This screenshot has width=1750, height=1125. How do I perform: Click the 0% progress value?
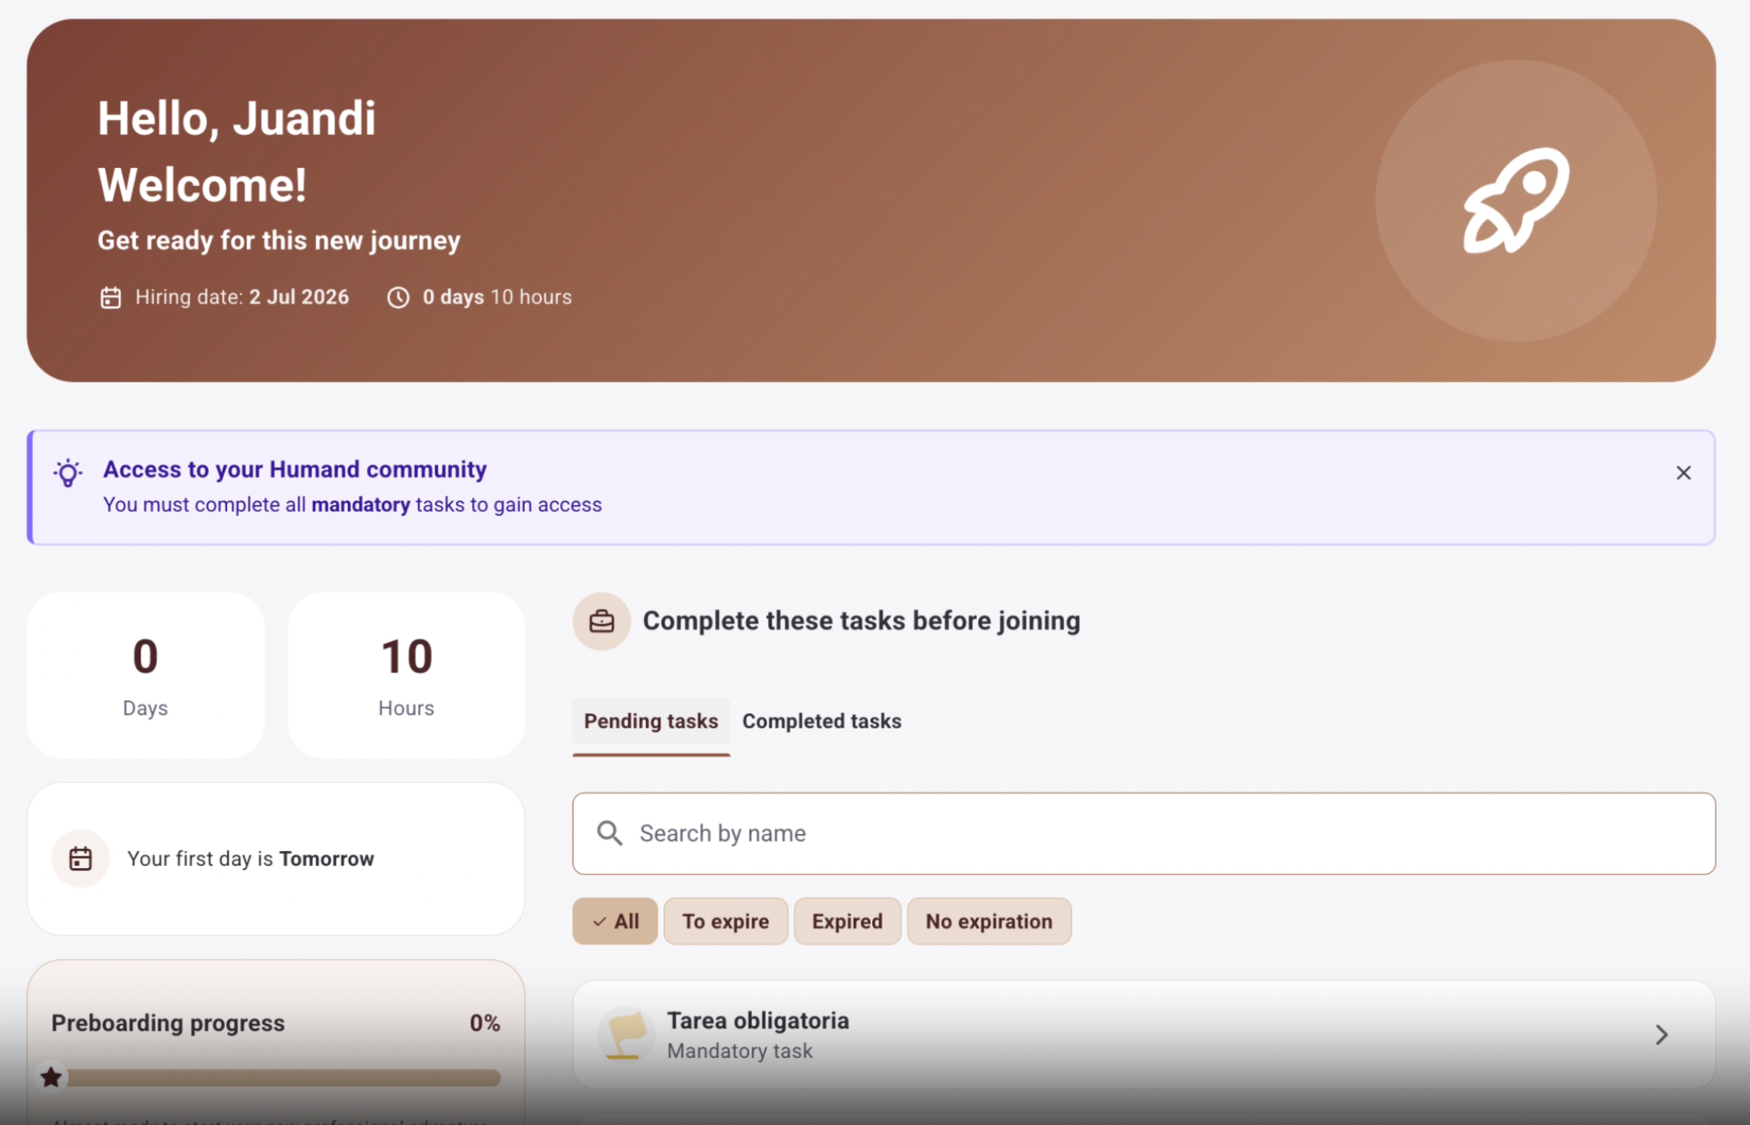click(484, 1023)
